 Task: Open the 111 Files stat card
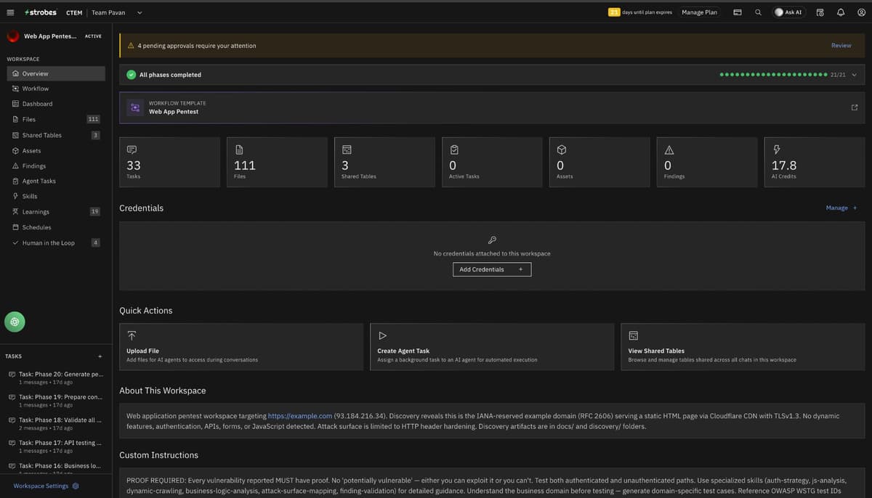tap(277, 163)
